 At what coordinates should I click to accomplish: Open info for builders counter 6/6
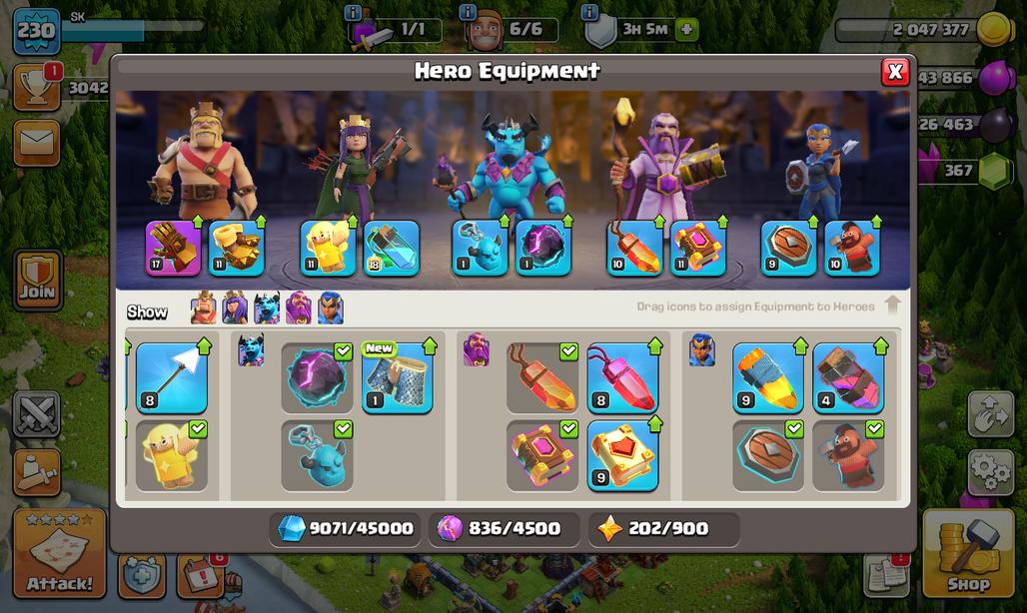(x=467, y=12)
